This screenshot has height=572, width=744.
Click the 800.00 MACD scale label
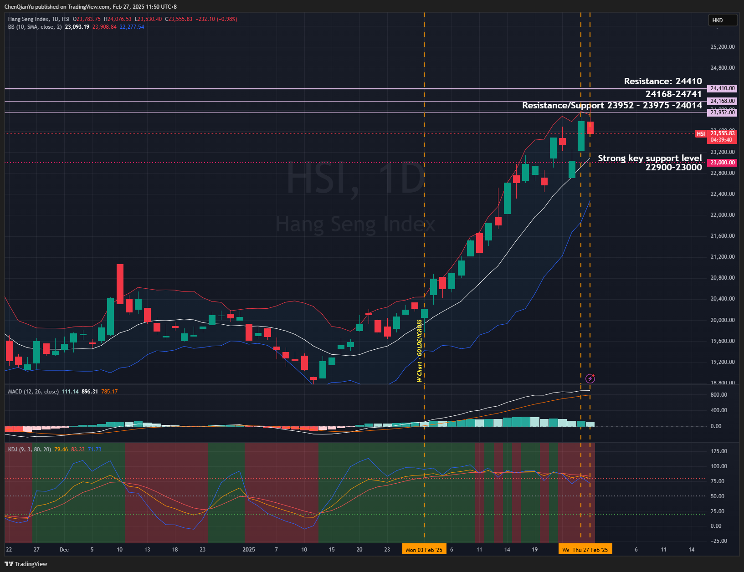coord(718,395)
